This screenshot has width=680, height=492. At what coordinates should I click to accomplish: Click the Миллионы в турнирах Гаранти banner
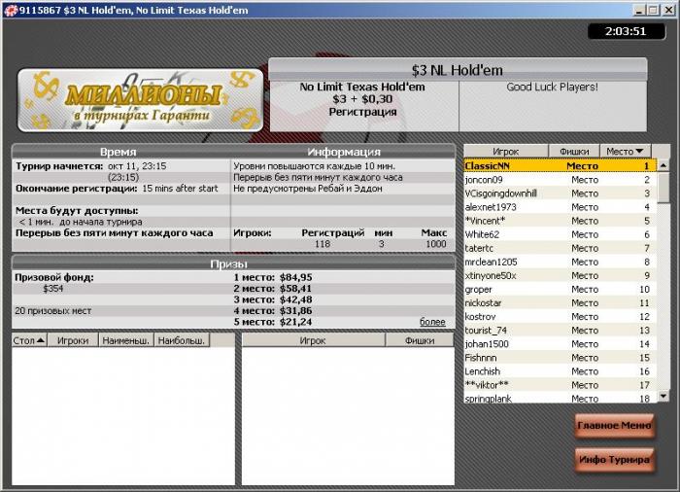pos(141,100)
